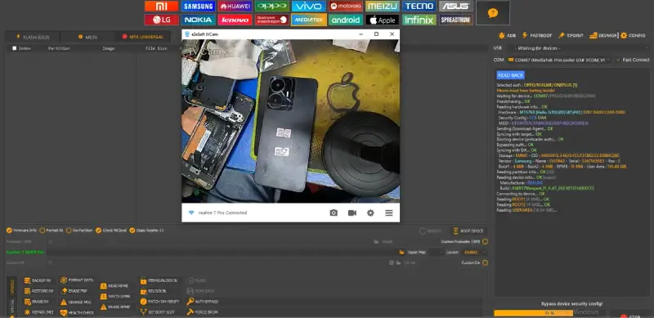Select the ASUS brand logo

[456, 7]
